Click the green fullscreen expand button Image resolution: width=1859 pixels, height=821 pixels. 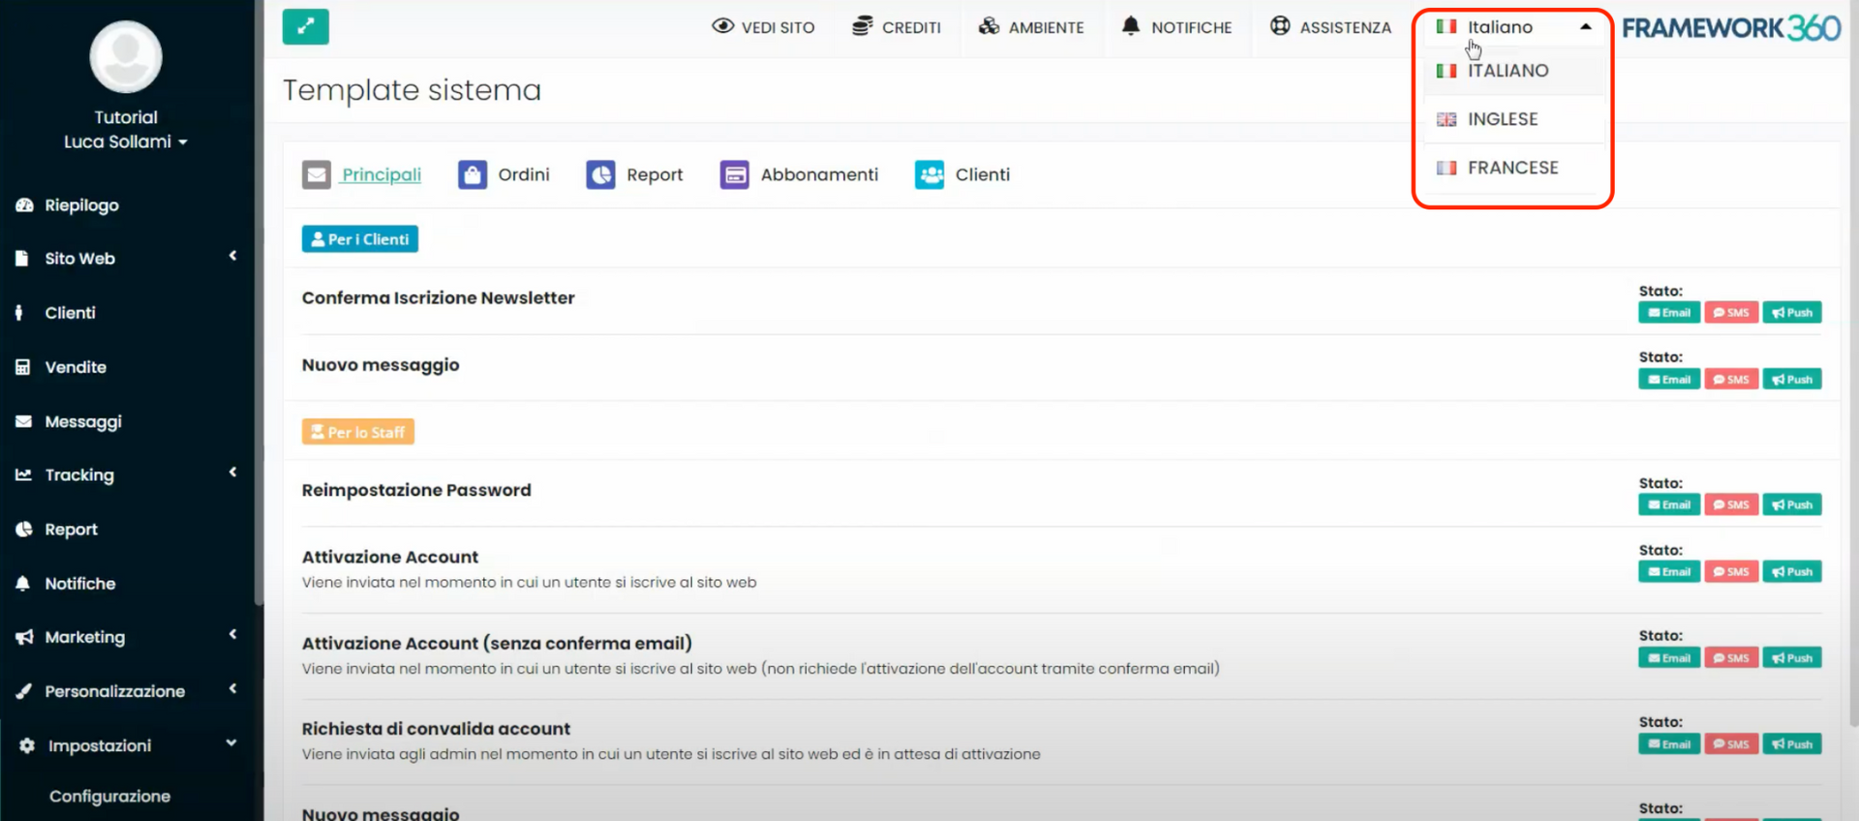[305, 26]
